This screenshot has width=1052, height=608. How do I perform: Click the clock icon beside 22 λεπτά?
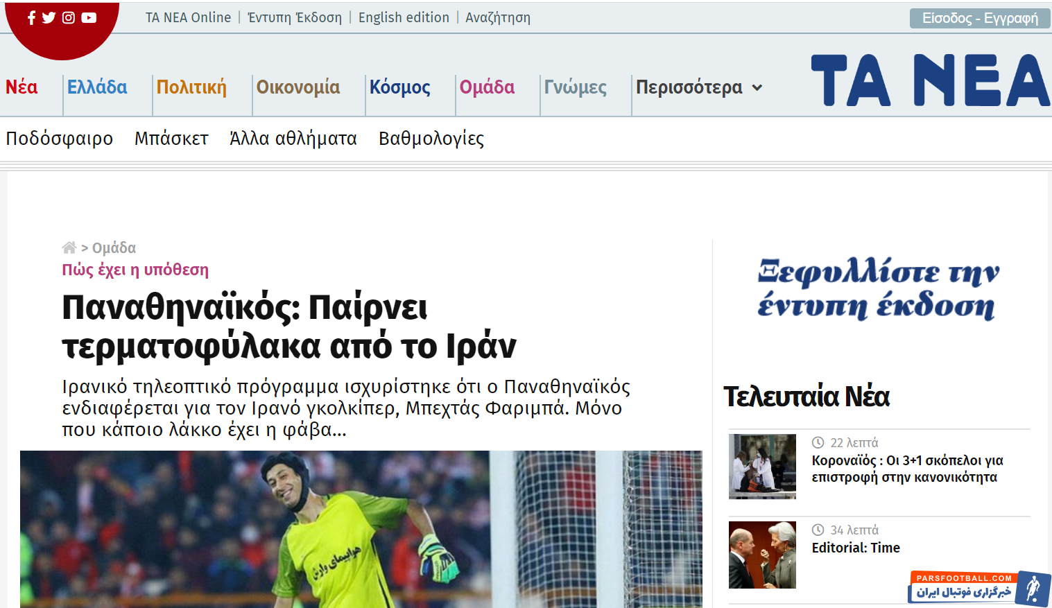[x=818, y=442]
